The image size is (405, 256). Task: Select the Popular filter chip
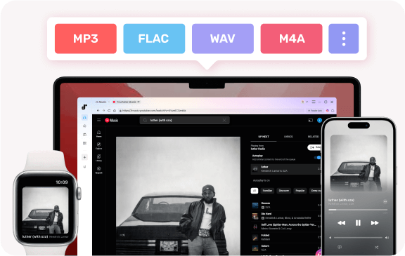click(x=300, y=191)
